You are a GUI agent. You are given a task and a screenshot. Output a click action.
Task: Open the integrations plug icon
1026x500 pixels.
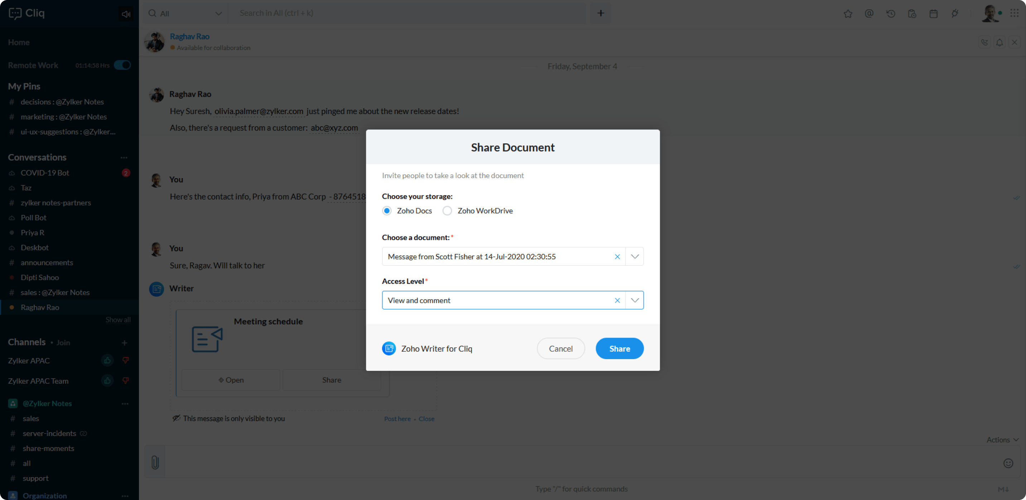click(955, 14)
